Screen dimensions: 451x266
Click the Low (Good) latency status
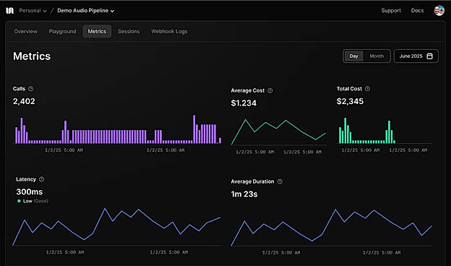pos(33,201)
